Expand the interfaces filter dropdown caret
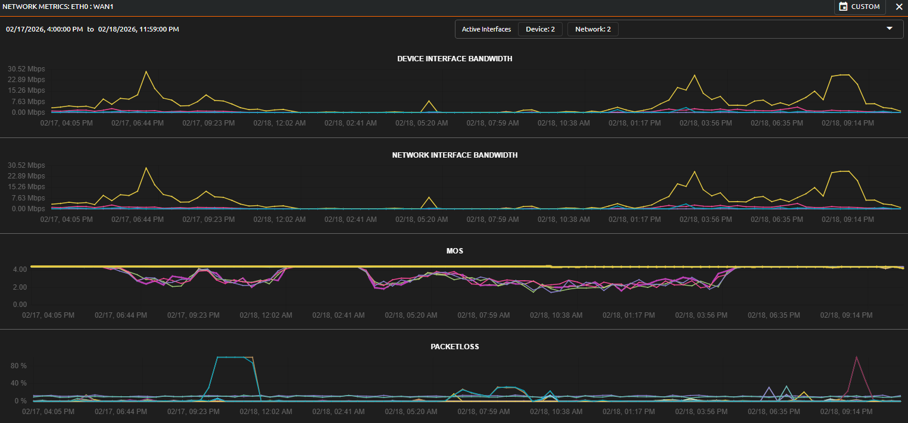This screenshot has width=908, height=423. click(890, 27)
